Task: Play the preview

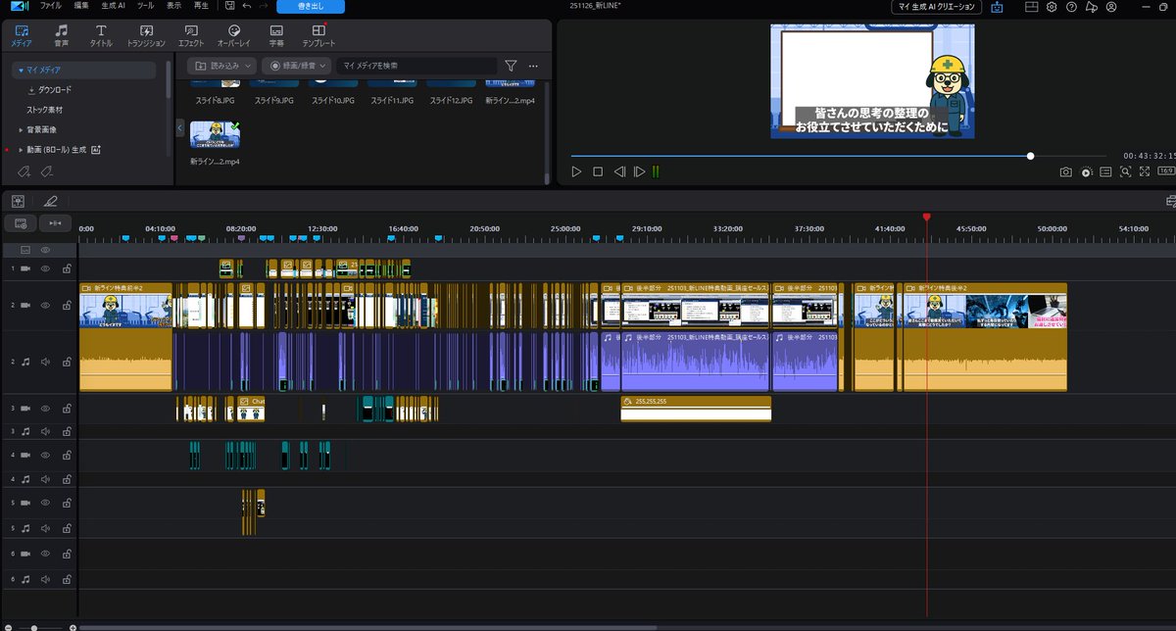Action: 576,171
